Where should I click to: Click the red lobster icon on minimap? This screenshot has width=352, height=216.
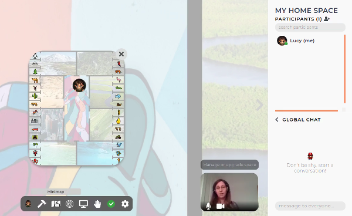tap(35, 153)
